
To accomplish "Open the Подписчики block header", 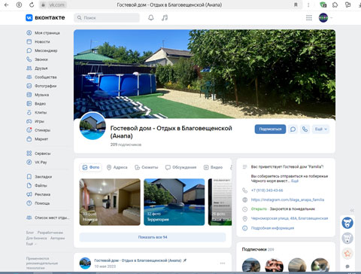I will pyautogui.click(x=258, y=249).
